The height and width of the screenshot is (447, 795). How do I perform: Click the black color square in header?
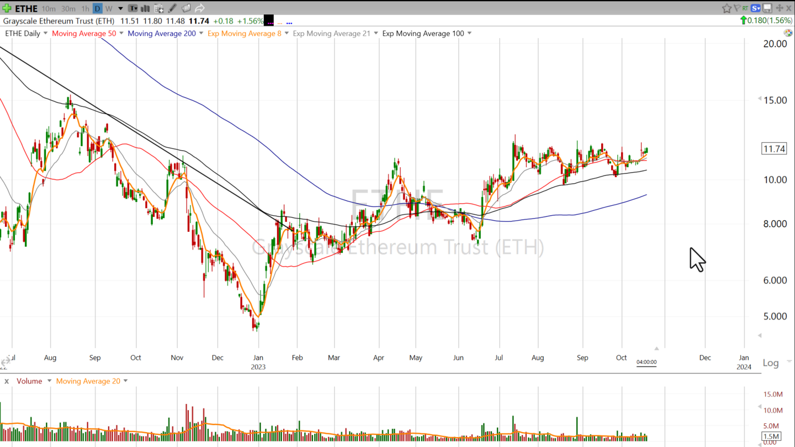269,21
